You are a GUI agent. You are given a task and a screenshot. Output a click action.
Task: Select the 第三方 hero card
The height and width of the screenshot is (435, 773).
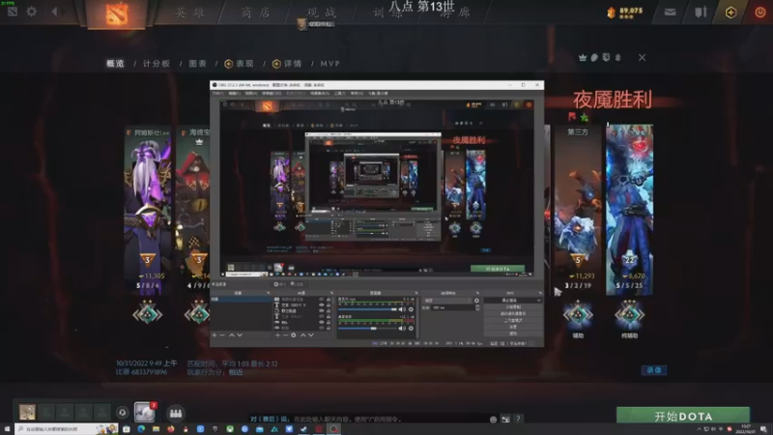click(x=578, y=210)
